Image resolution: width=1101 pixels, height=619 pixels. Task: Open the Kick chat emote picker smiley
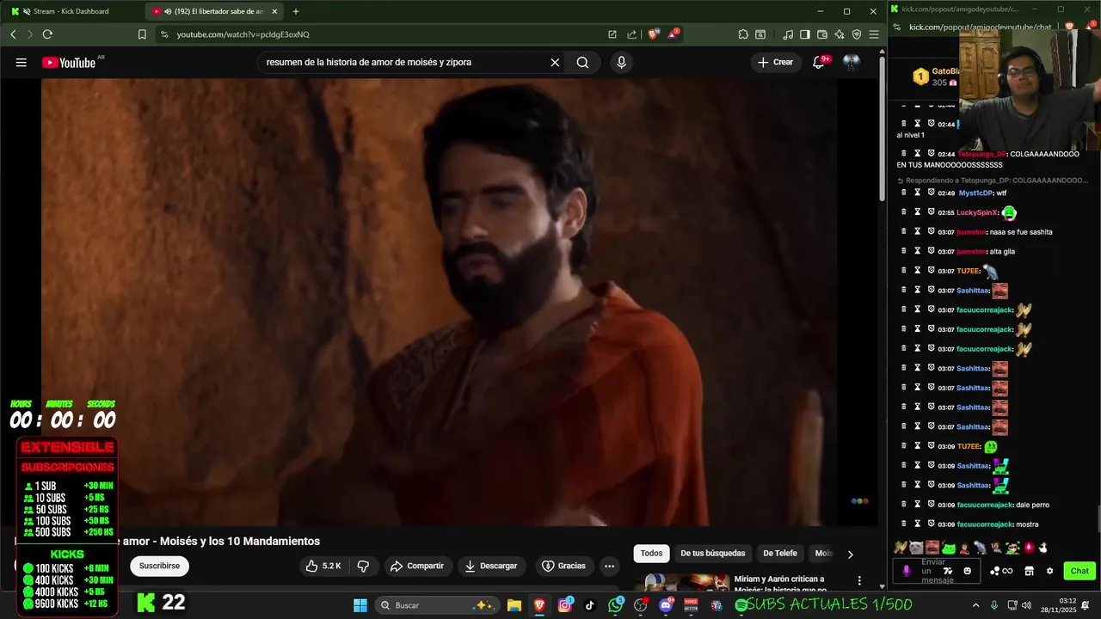tap(967, 571)
